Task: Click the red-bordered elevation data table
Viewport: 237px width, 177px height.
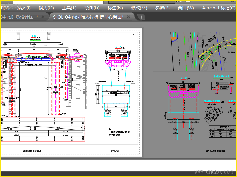Action: pos(43,129)
